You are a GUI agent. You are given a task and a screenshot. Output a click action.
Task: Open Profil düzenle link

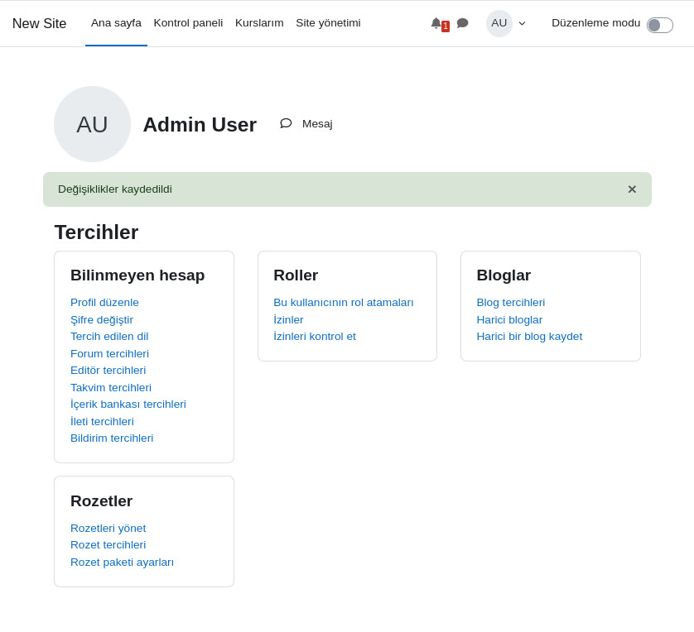104,302
